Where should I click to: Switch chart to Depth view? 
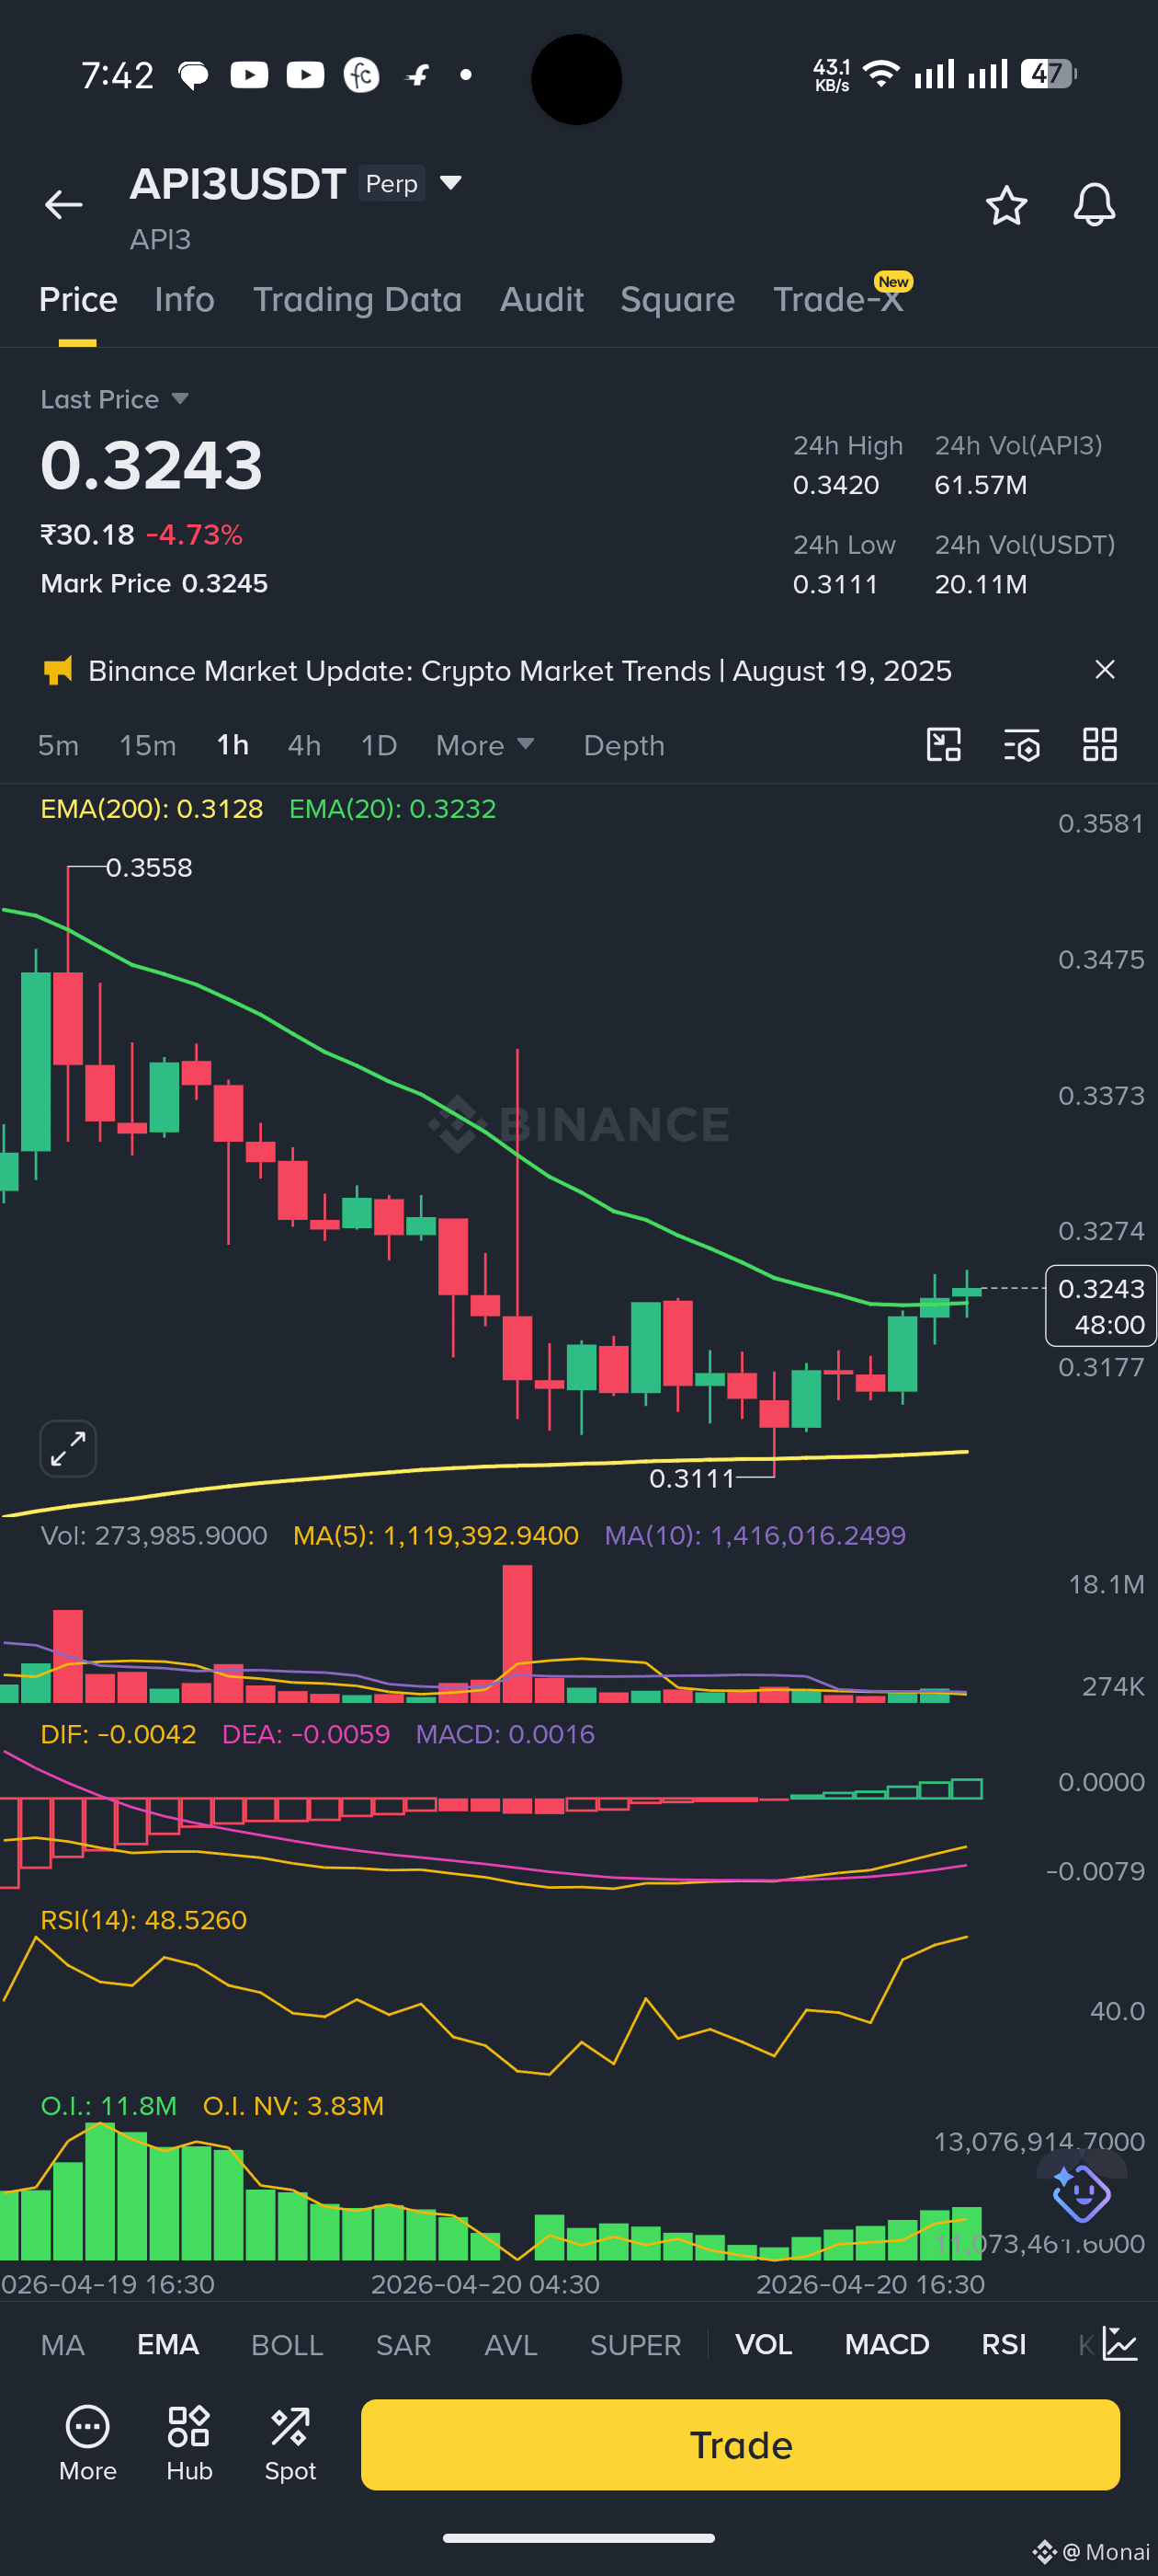click(x=623, y=745)
